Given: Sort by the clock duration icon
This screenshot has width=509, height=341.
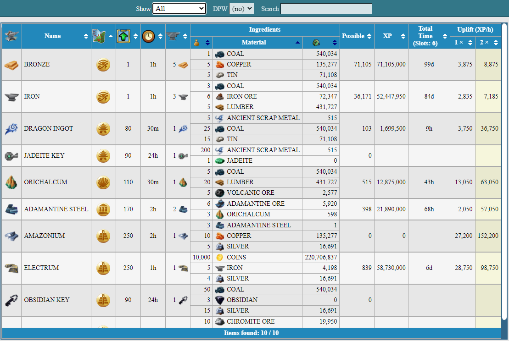Looking at the screenshot, I should tap(148, 36).
